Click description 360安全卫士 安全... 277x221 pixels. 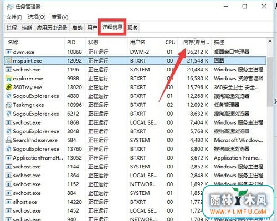237,87
